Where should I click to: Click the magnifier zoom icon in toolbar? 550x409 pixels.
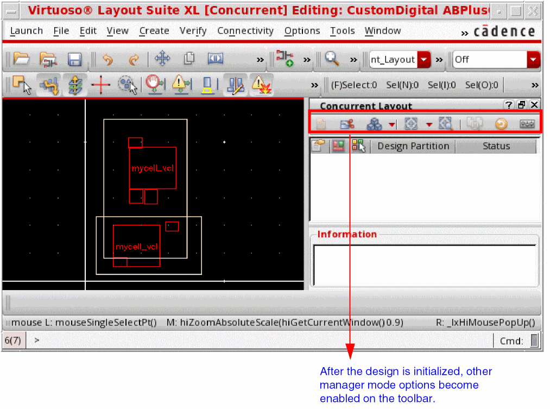pyautogui.click(x=332, y=59)
